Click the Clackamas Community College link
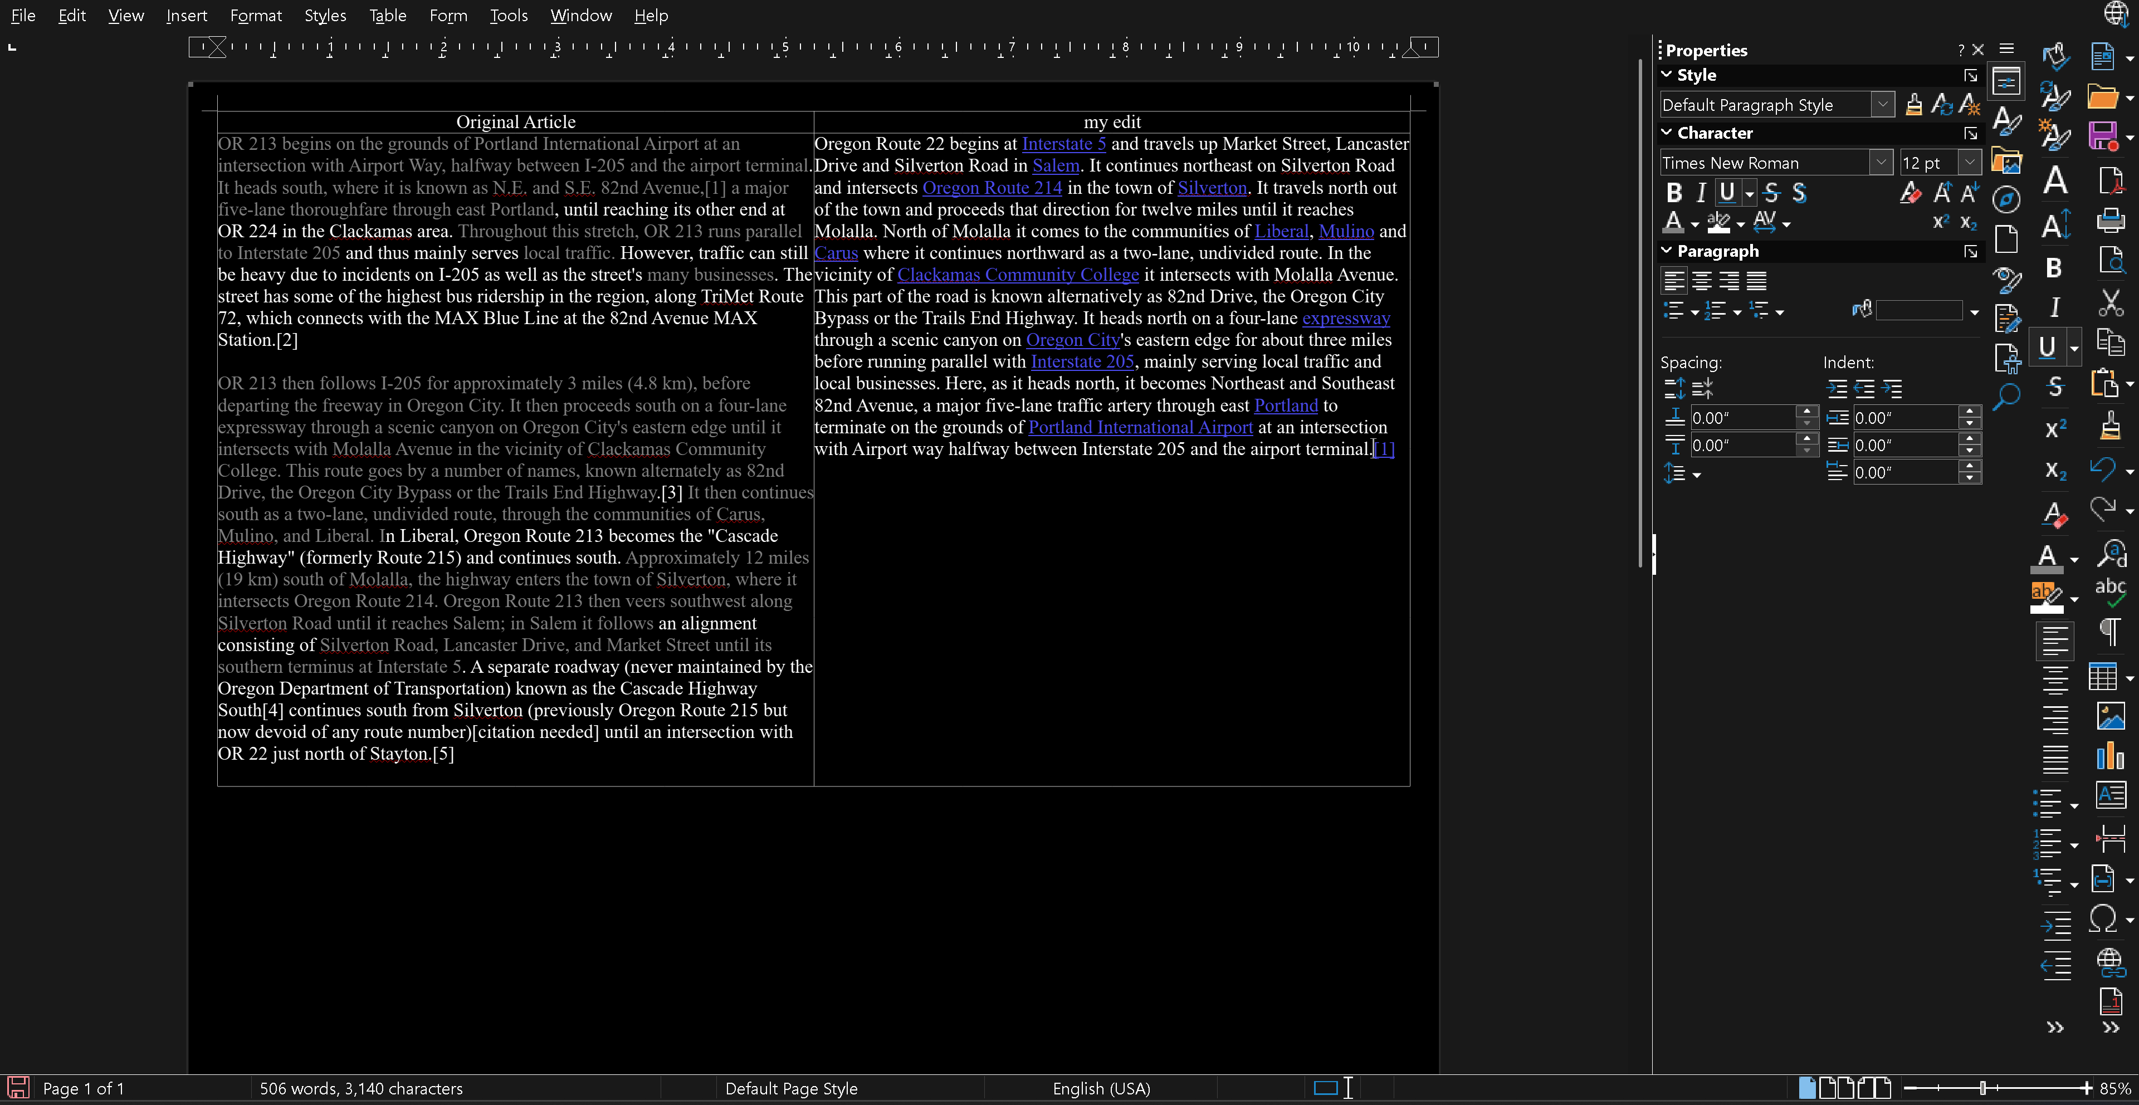Viewport: 2139px width, 1105px height. [x=1018, y=275]
